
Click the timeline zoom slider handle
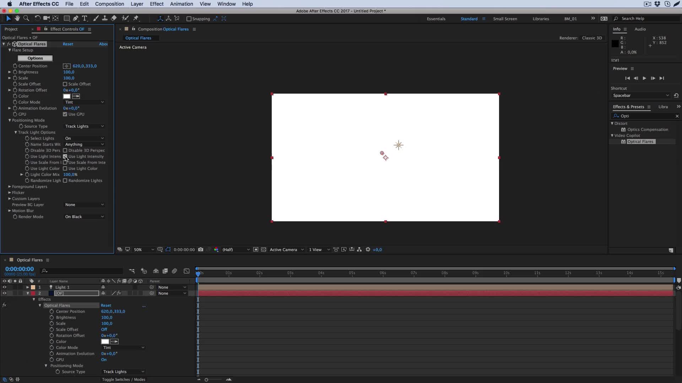206,380
